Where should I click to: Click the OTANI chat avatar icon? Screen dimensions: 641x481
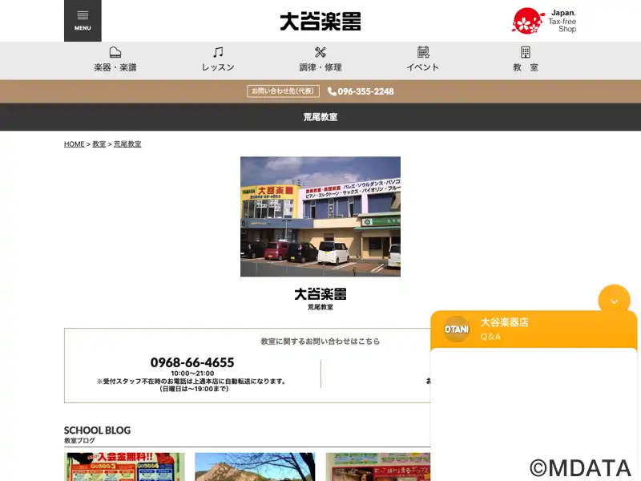coord(456,329)
